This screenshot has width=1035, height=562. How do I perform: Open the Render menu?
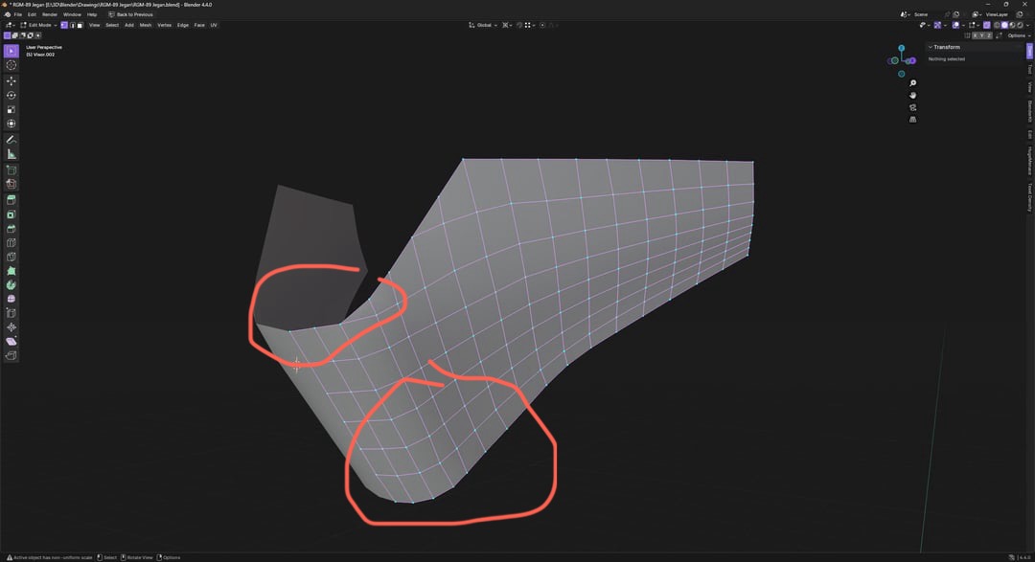pos(50,14)
